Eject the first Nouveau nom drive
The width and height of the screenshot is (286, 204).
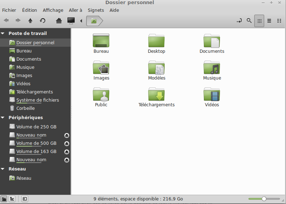[x=67, y=135]
